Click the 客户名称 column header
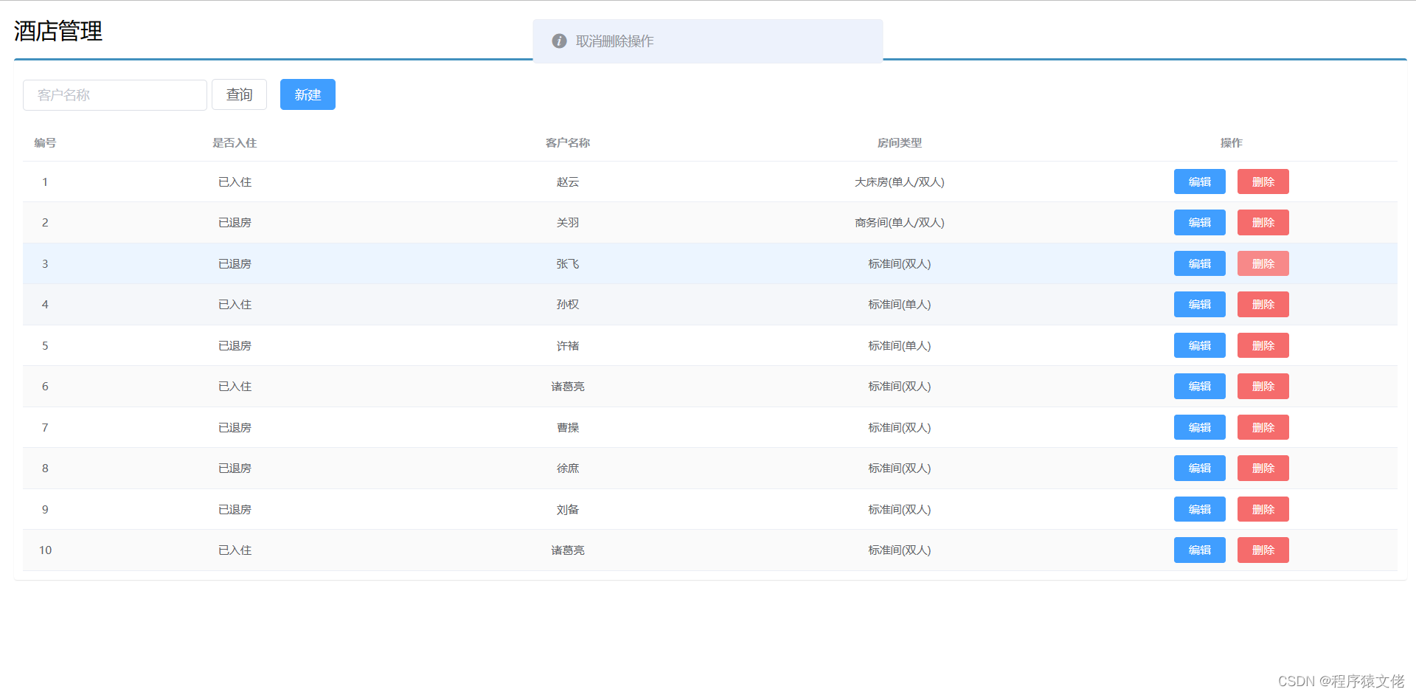 click(567, 143)
